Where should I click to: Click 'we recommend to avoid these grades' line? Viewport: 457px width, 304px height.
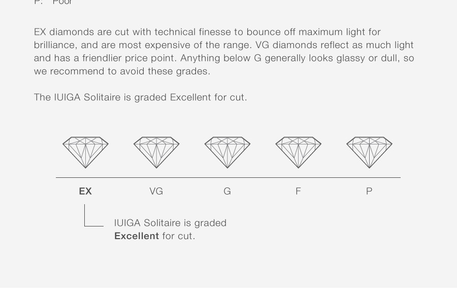[x=122, y=71]
